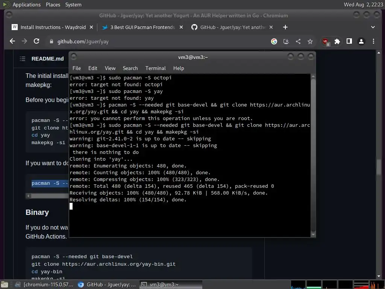385x289 pixels.
Task: Click the system monitor graph applet
Action: 337,284
